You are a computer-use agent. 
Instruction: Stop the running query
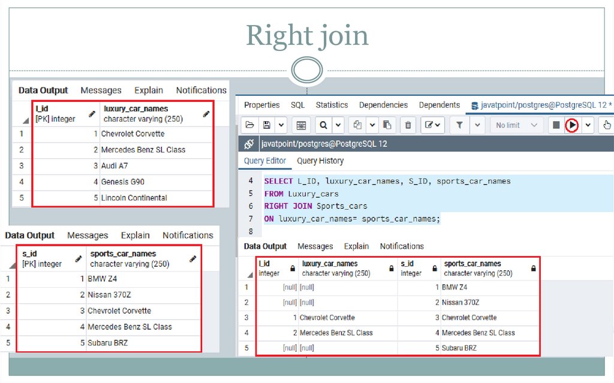[x=556, y=125]
